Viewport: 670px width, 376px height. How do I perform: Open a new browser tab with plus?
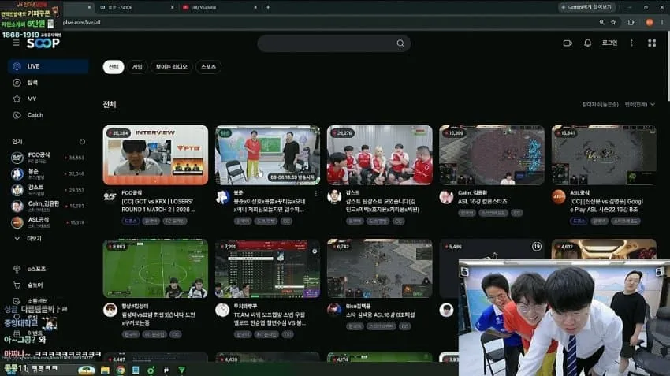268,7
